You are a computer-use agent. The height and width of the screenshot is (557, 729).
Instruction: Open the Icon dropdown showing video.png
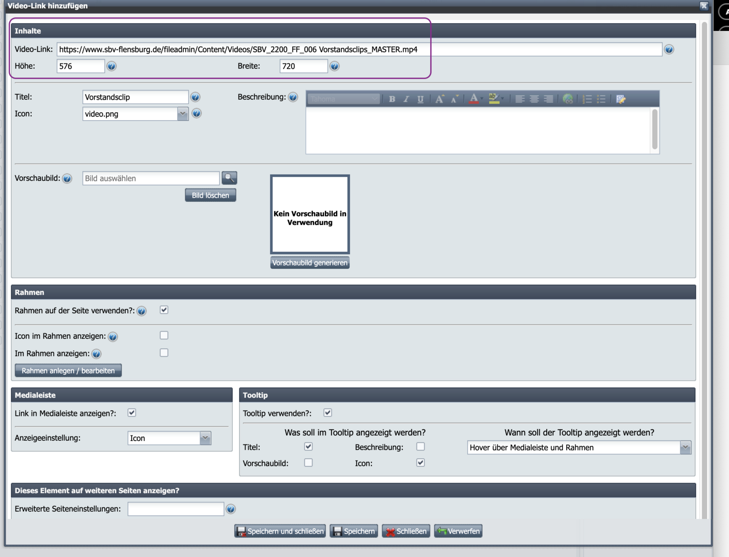click(x=183, y=114)
